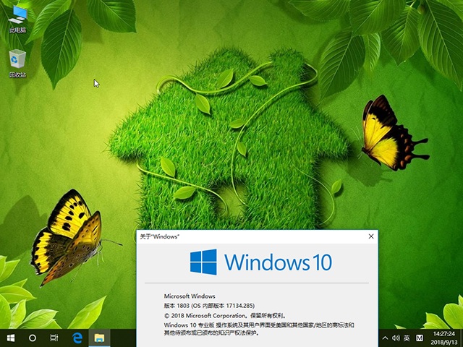
Task: Open the clock showing 14:27:24
Action: click(443, 334)
